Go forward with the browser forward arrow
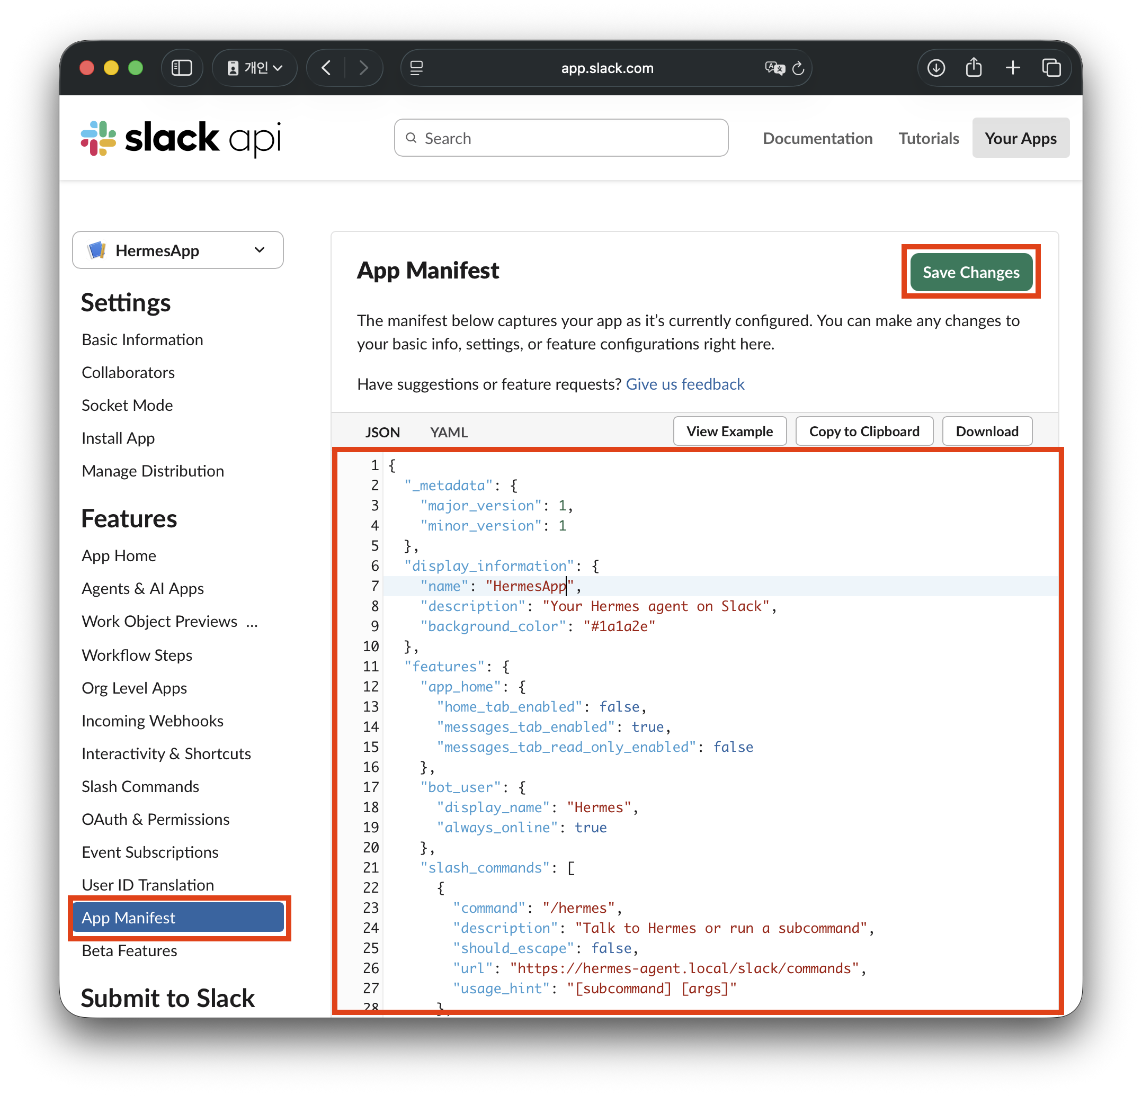The height and width of the screenshot is (1096, 1142). 363,68
